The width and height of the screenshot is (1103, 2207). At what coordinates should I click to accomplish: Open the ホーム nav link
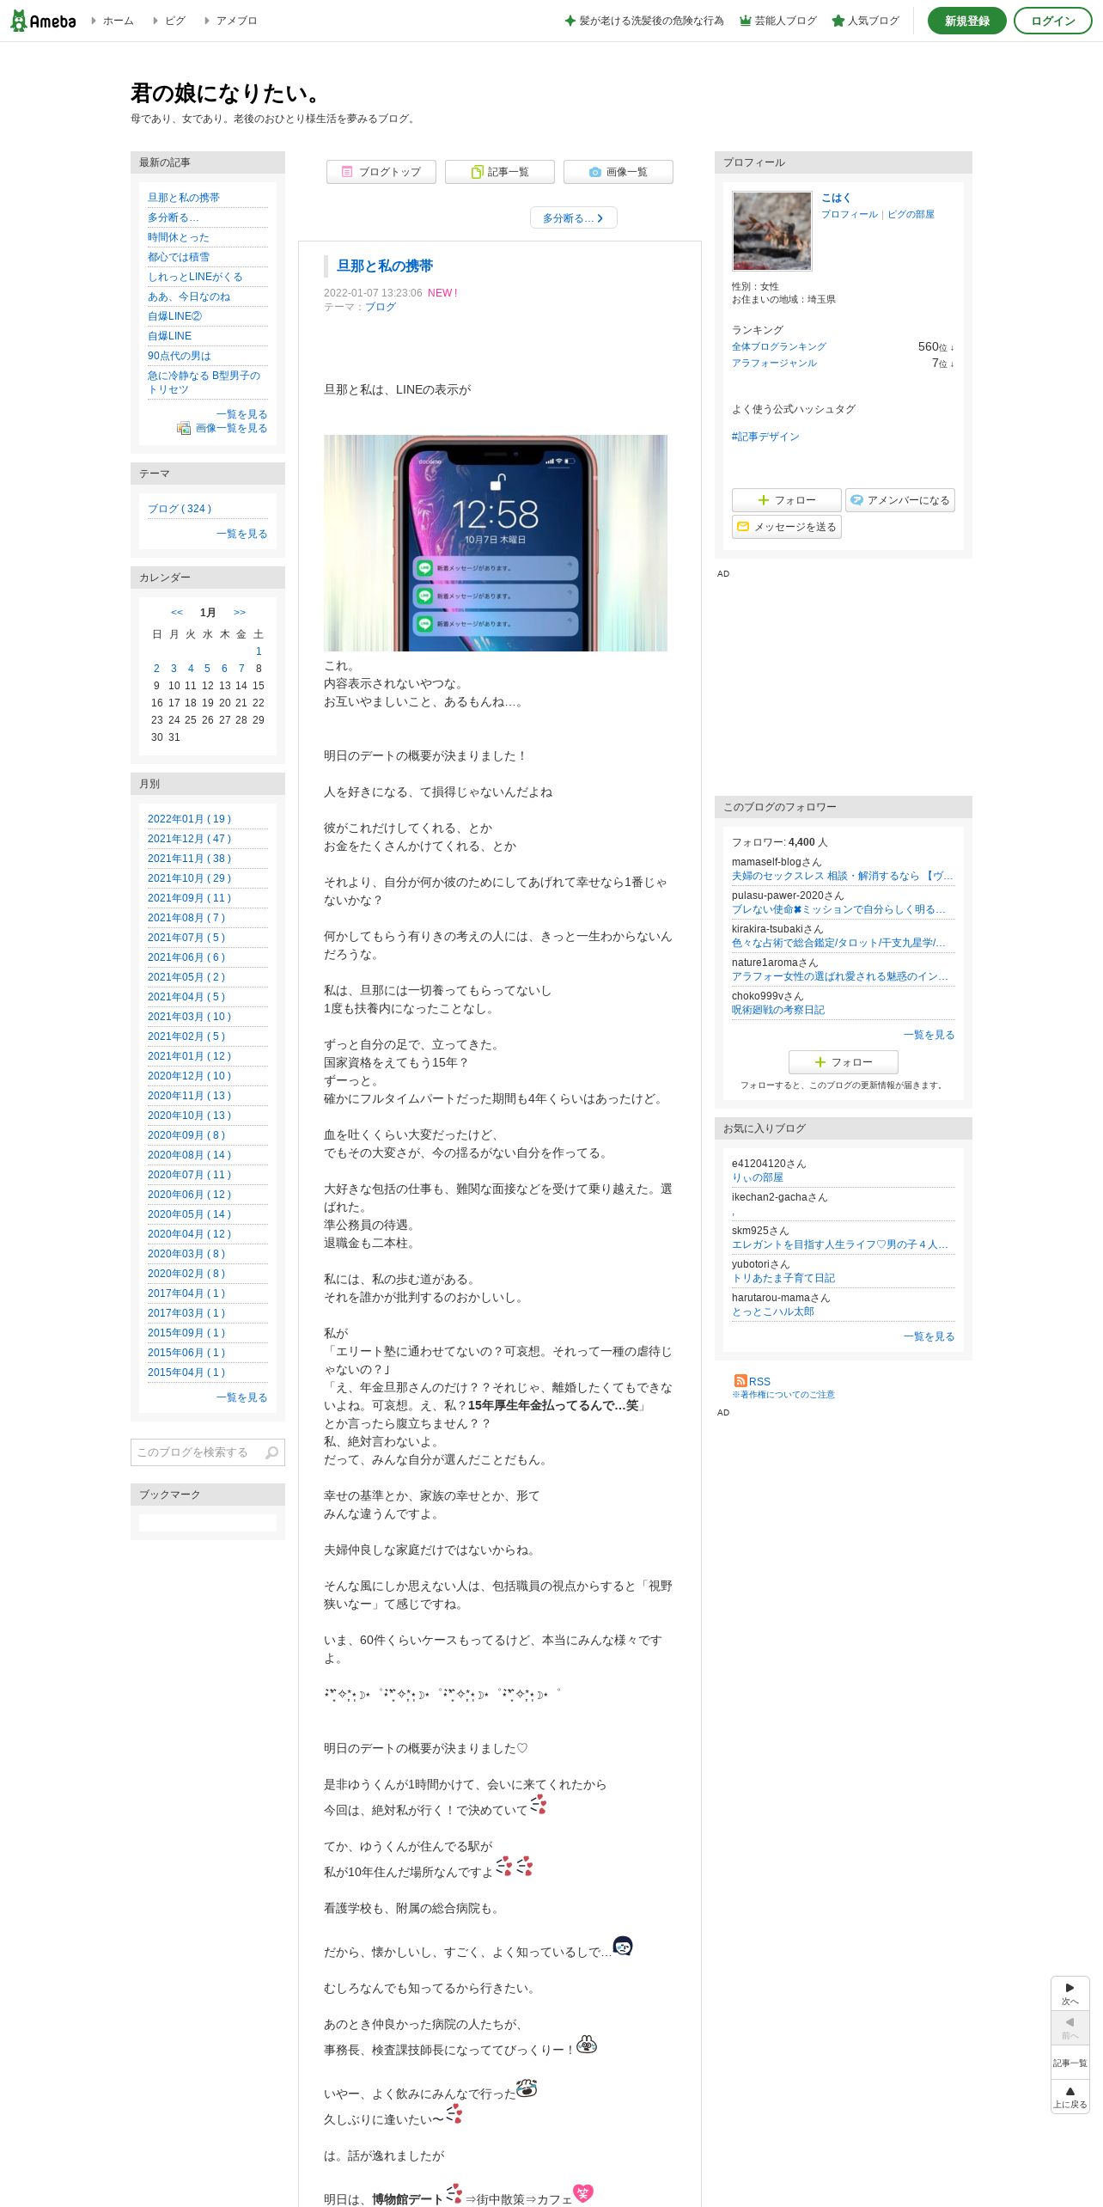[118, 21]
